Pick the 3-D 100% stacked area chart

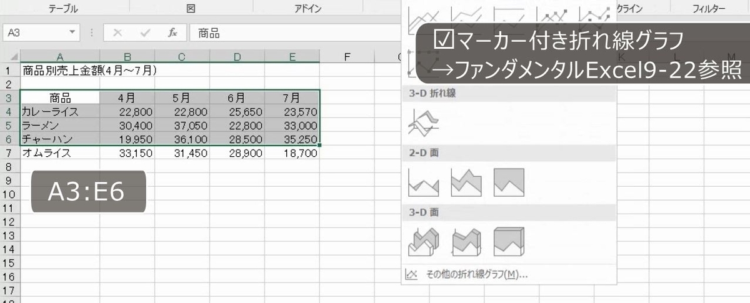[x=509, y=241]
